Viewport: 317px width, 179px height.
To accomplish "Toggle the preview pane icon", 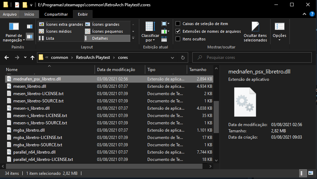I will click(30, 26).
